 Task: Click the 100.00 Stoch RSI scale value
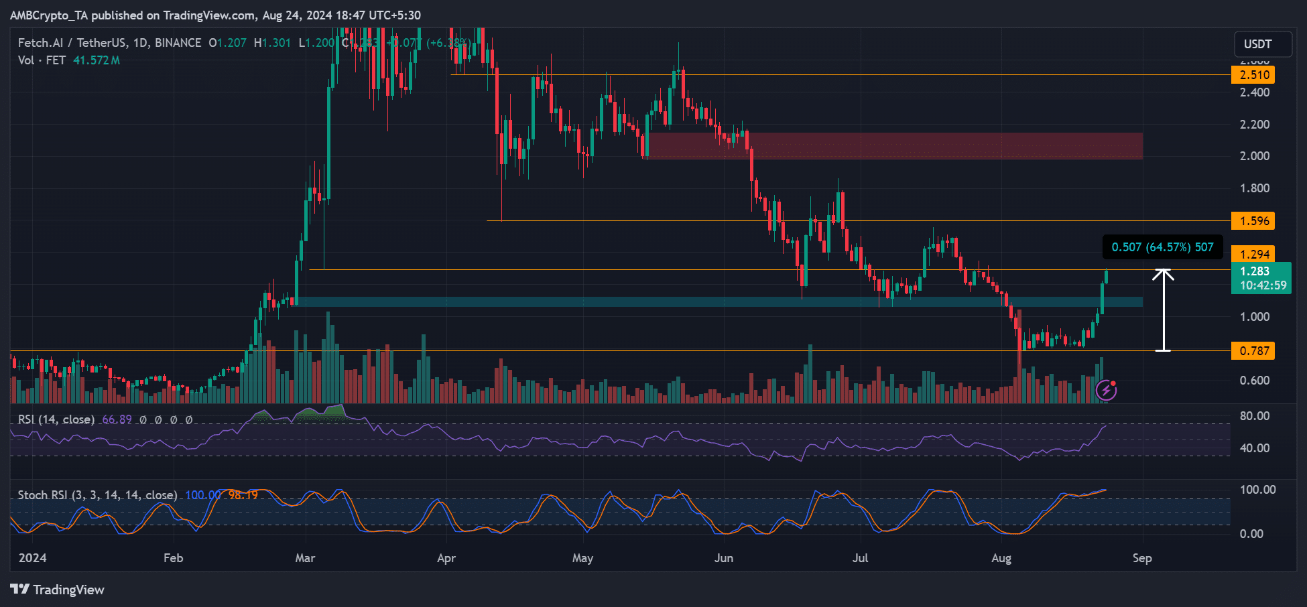(1257, 490)
